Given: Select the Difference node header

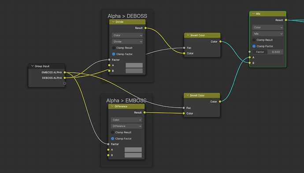Looking at the screenshot, I should click(126, 106).
